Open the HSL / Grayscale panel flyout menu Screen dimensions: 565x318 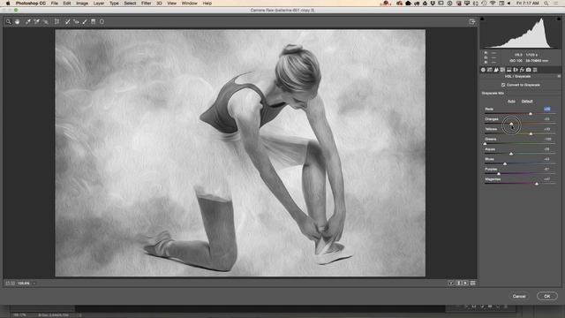pyautogui.click(x=559, y=77)
